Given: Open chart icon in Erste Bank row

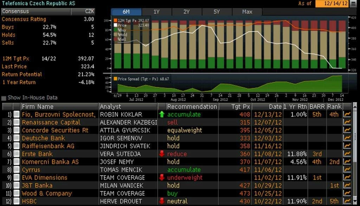Looking at the screenshot, I should (x=347, y=154).
